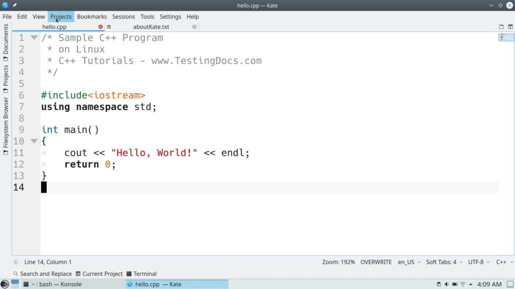Open the UTF-8 encoding selector
Viewport: 515px width, 289px height.
coord(478,262)
